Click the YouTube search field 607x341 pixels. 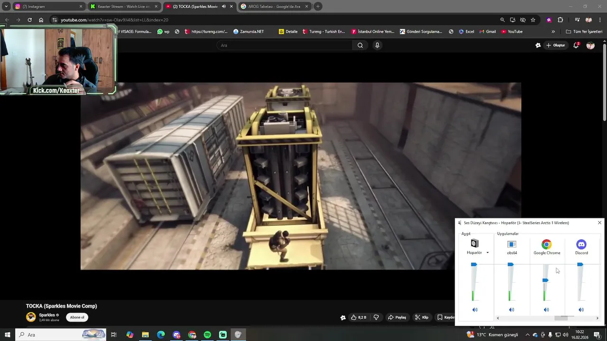click(284, 45)
